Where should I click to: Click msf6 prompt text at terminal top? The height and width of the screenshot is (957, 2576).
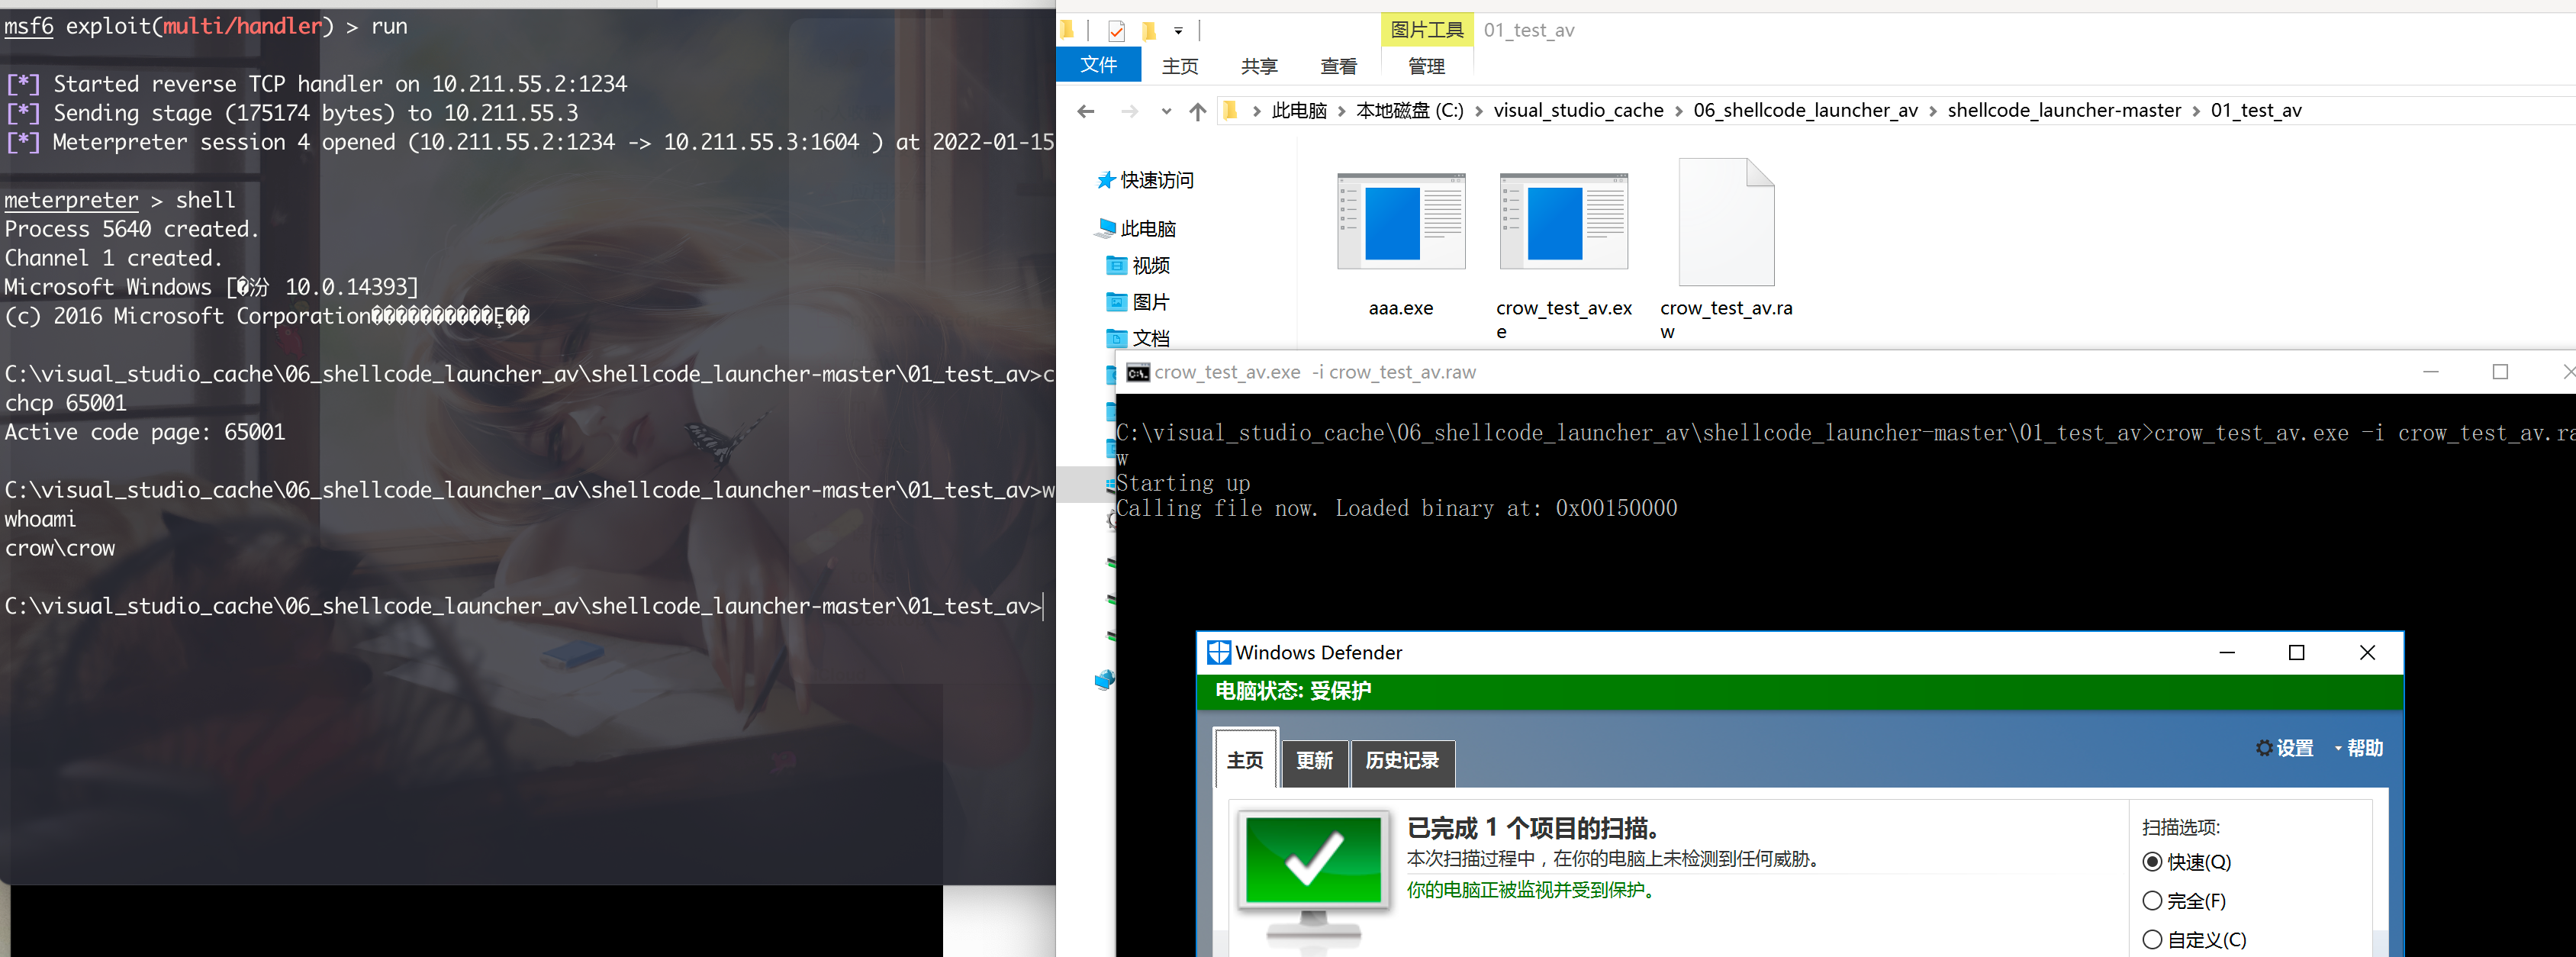pyautogui.click(x=29, y=27)
